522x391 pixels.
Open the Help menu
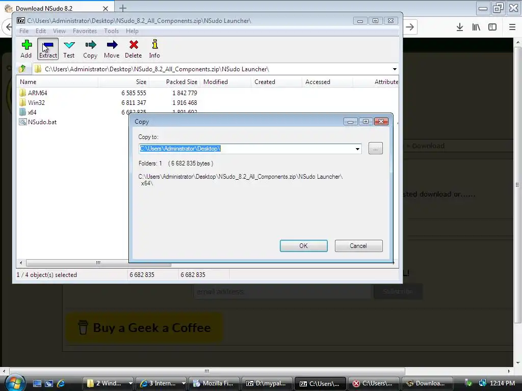(x=132, y=31)
